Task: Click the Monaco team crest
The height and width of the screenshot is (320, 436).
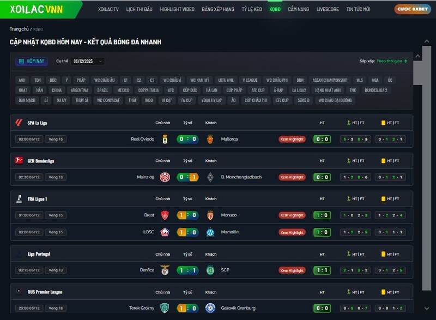Action: [210, 215]
